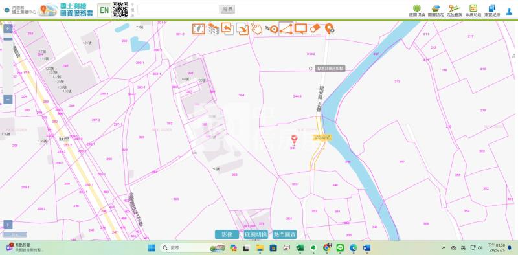Open LINE from the taskbar
This screenshot has width=518, height=255.
340,248
